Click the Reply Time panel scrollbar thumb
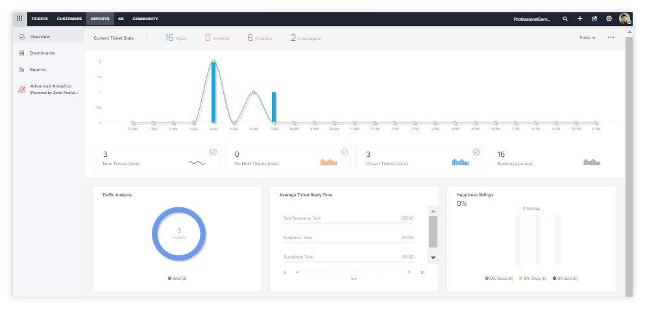Viewport: 645px width, 309px height. [x=433, y=232]
